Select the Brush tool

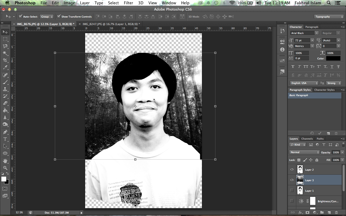coord(5,82)
